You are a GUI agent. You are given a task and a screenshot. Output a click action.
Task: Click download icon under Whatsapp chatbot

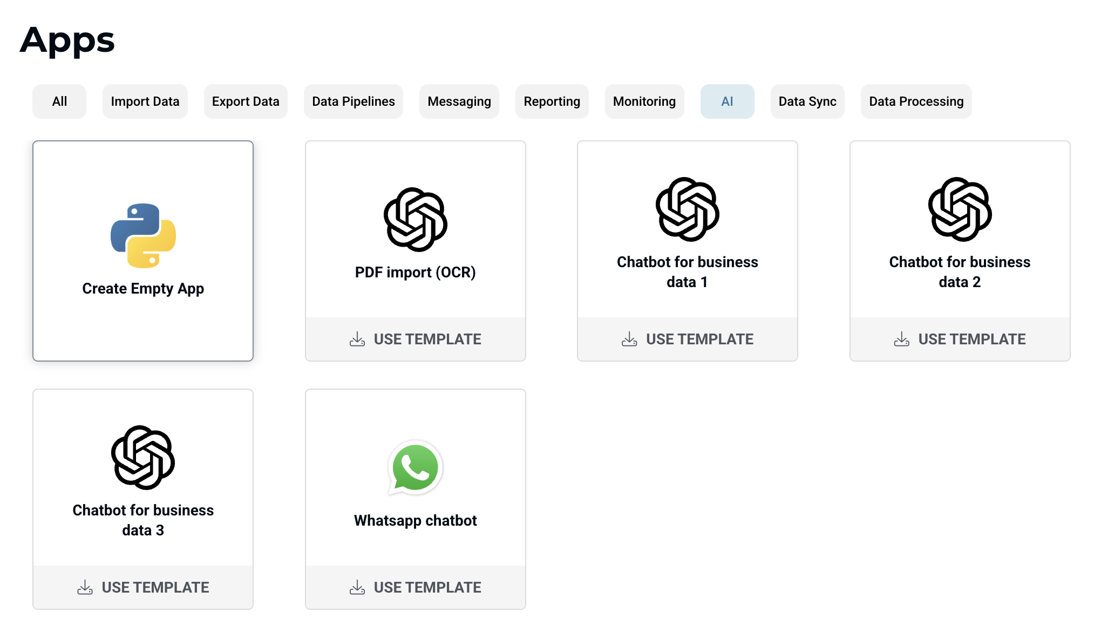point(357,587)
